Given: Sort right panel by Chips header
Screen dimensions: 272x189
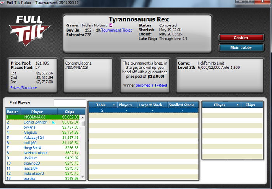Looking at the screenshot, I should [x=252, y=105].
